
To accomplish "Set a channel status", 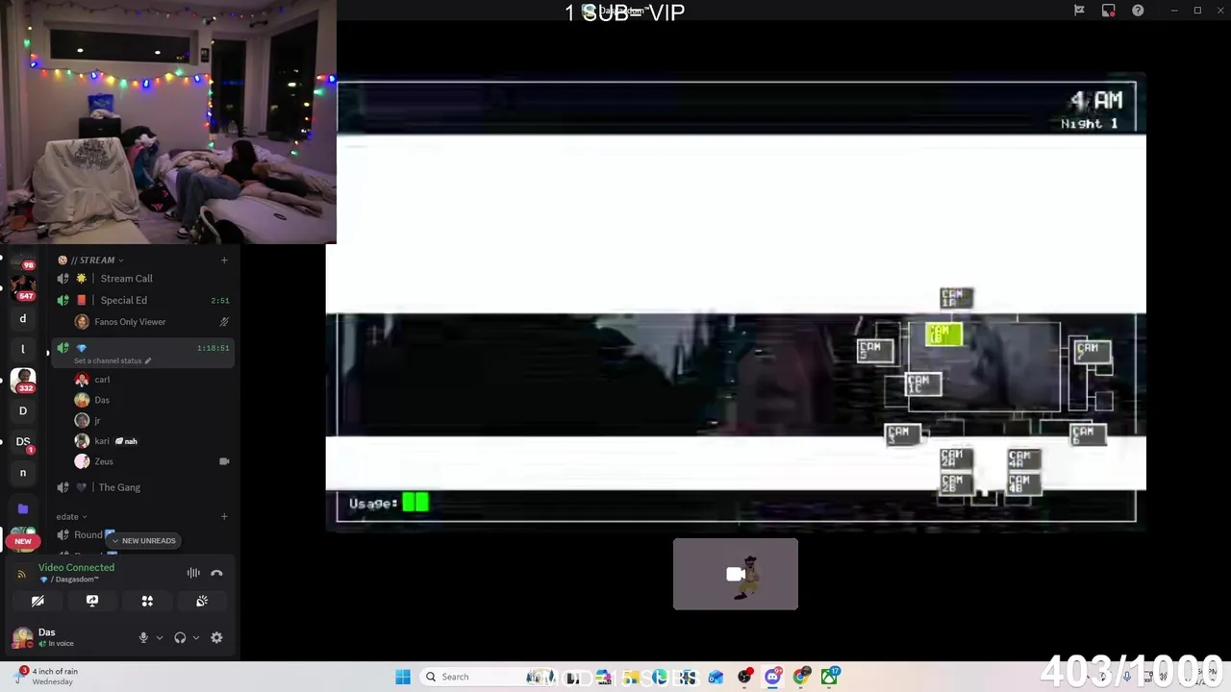I will (113, 360).
